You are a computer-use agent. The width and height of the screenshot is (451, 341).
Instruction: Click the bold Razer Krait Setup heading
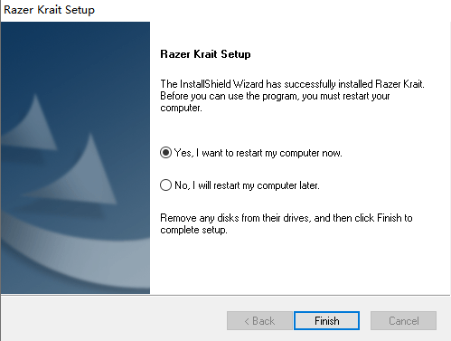[205, 54]
